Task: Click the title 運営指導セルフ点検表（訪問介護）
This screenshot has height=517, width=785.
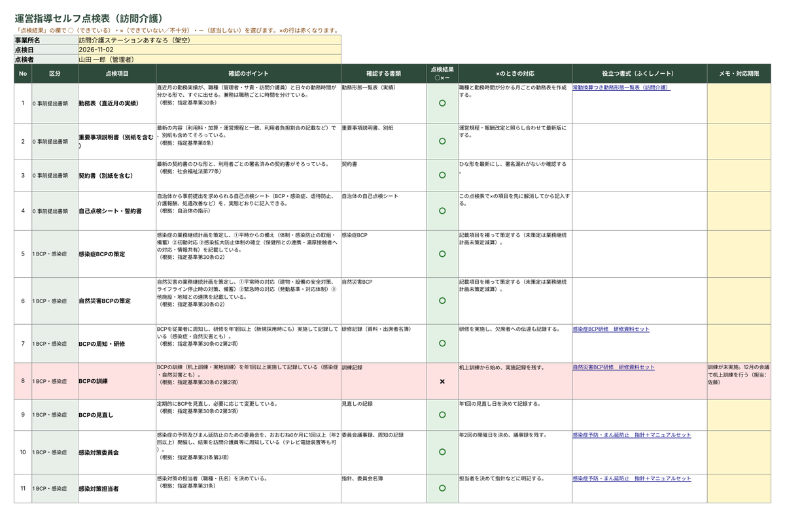Action: click(89, 18)
